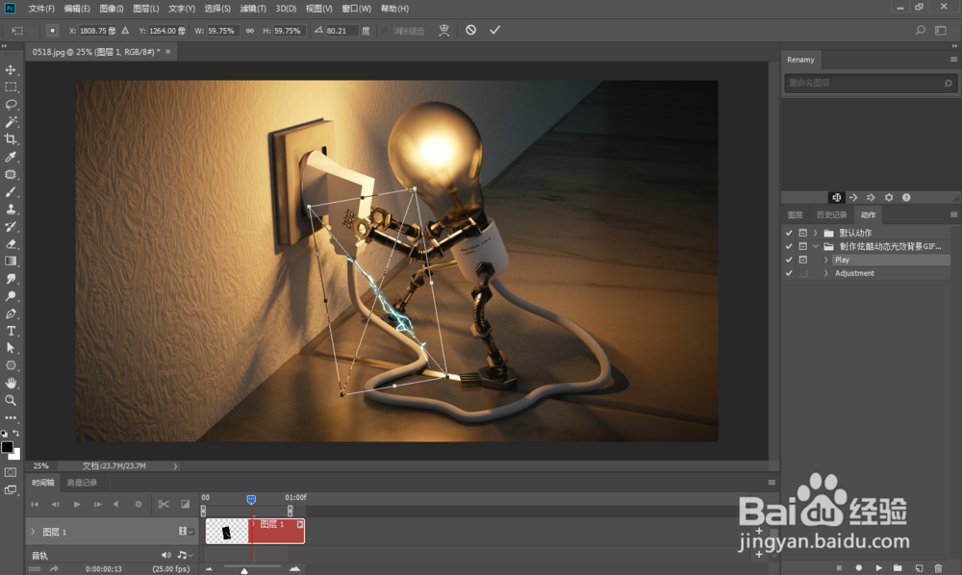
Task: Select the Lasso tool
Action: 11,104
